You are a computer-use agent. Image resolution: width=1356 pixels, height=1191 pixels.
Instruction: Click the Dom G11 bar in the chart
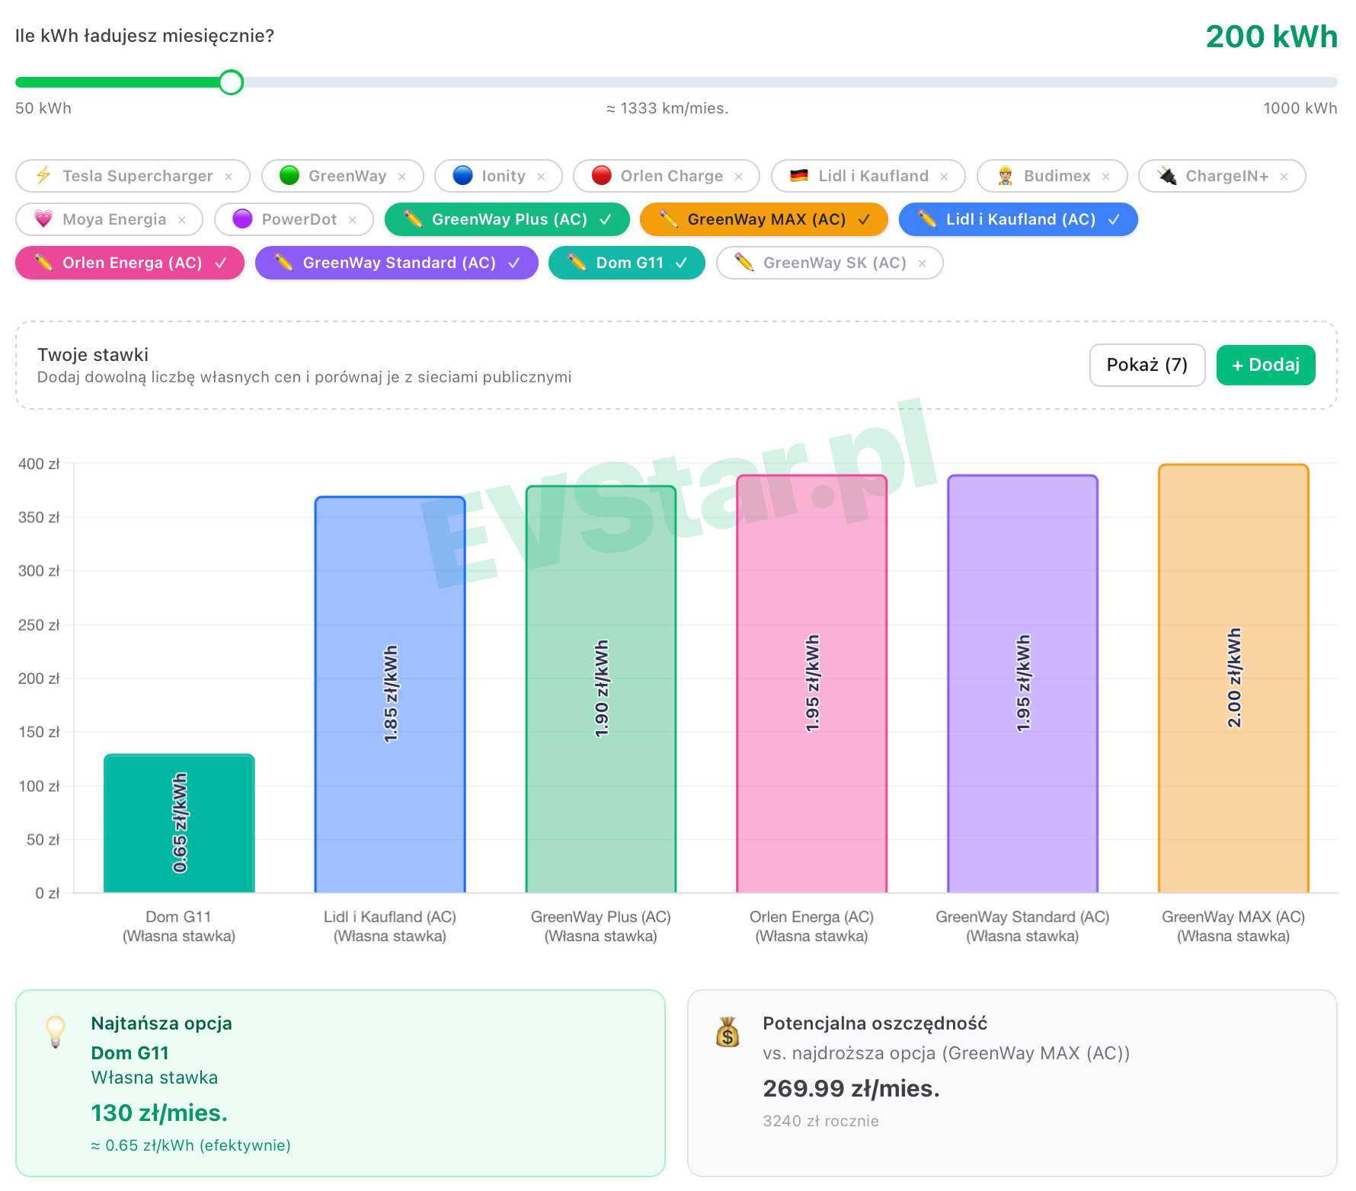[x=179, y=823]
